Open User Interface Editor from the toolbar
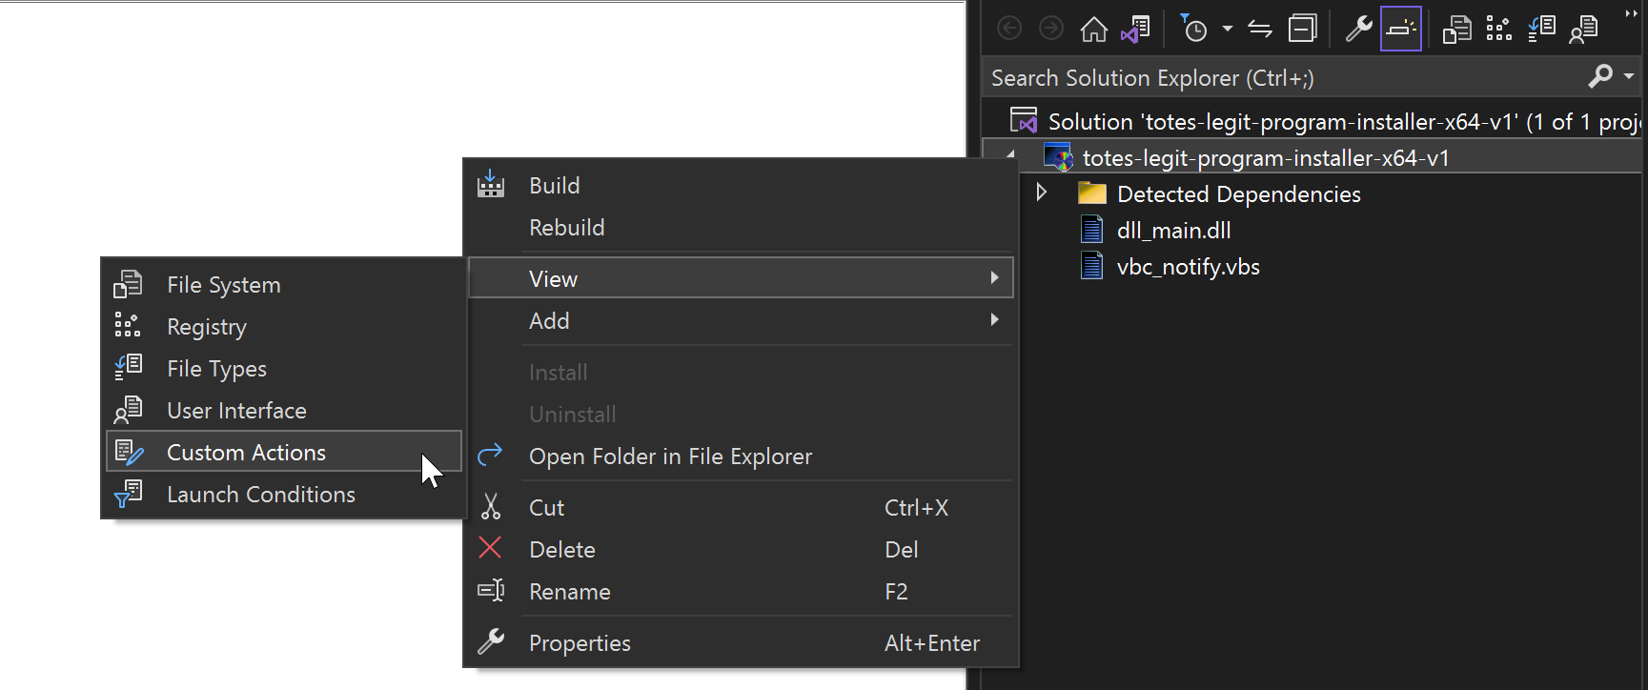 click(1583, 30)
